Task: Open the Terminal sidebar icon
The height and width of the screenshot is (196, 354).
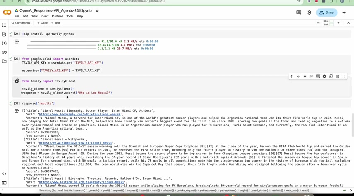Action: [4, 183]
